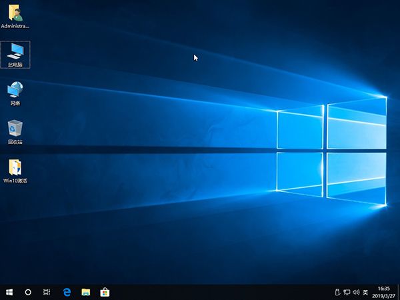Viewport: 400px width, 300px height.
Task: Toggle the 英 input method indicator
Action: pyautogui.click(x=365, y=292)
